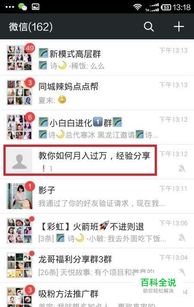Open 教你如何月入过万，经验分享 chat
This screenshot has width=194, height=307.
click(97, 162)
